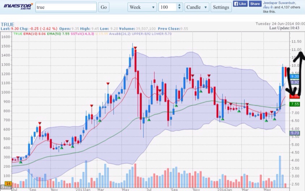Screen dimensions: 305x191
Task: Open the Week timeframe dropdown
Action: click(142, 7)
